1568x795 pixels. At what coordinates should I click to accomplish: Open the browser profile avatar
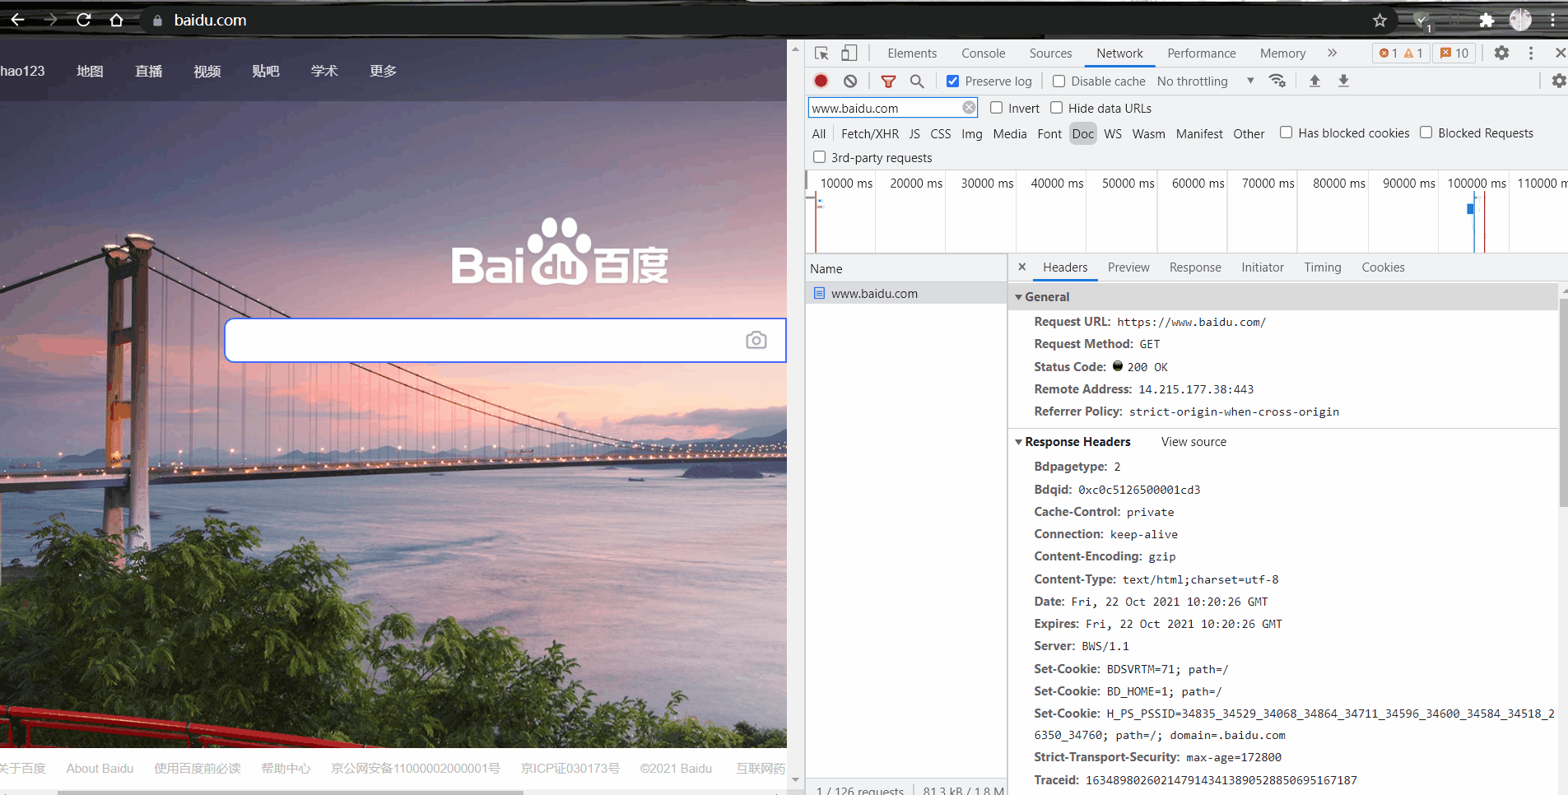click(1519, 21)
